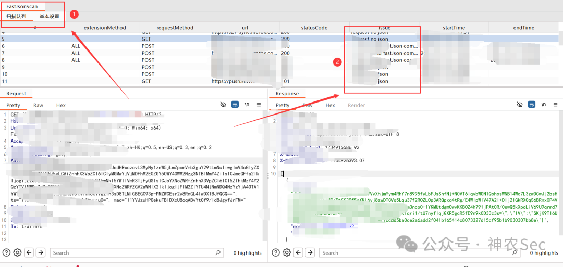Toggle hidden-characters eye icon in Request panel

click(x=223, y=105)
